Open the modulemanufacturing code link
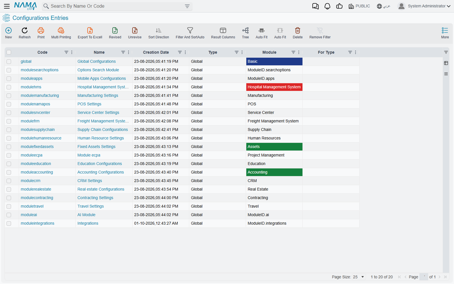The image size is (454, 284). pyautogui.click(x=40, y=95)
